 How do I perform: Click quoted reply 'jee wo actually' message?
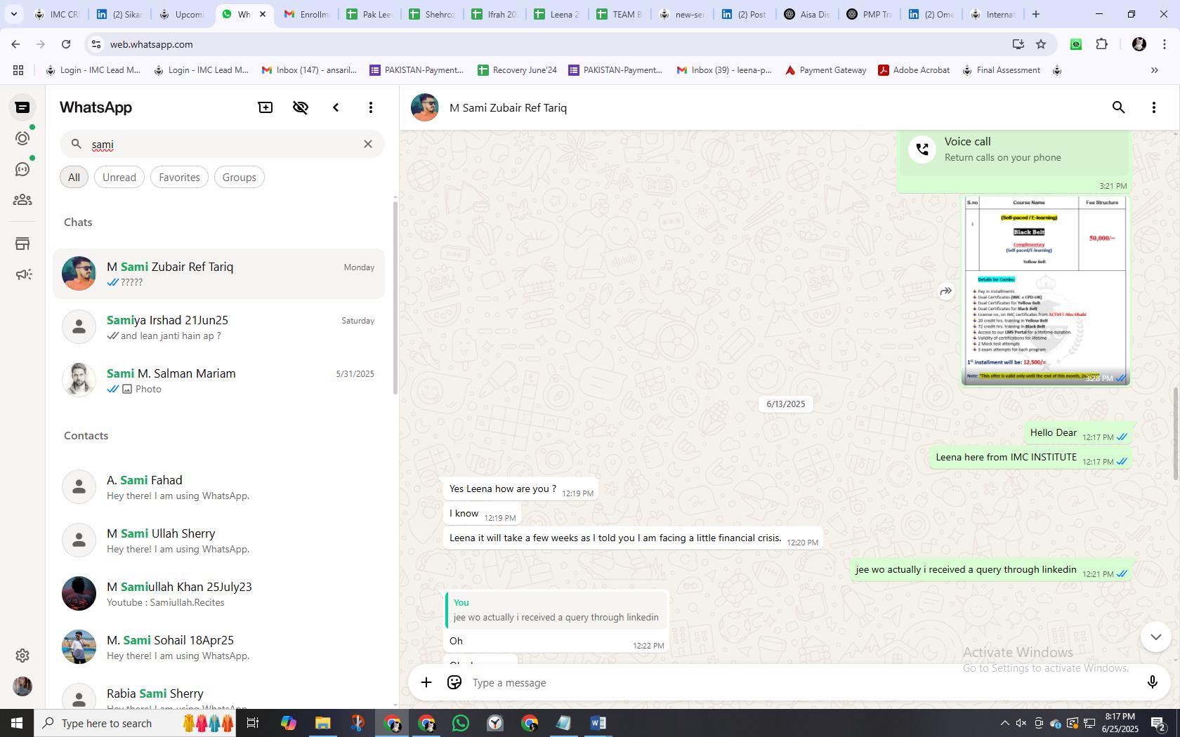556,610
